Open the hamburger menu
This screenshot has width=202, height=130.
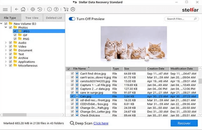[5, 9]
